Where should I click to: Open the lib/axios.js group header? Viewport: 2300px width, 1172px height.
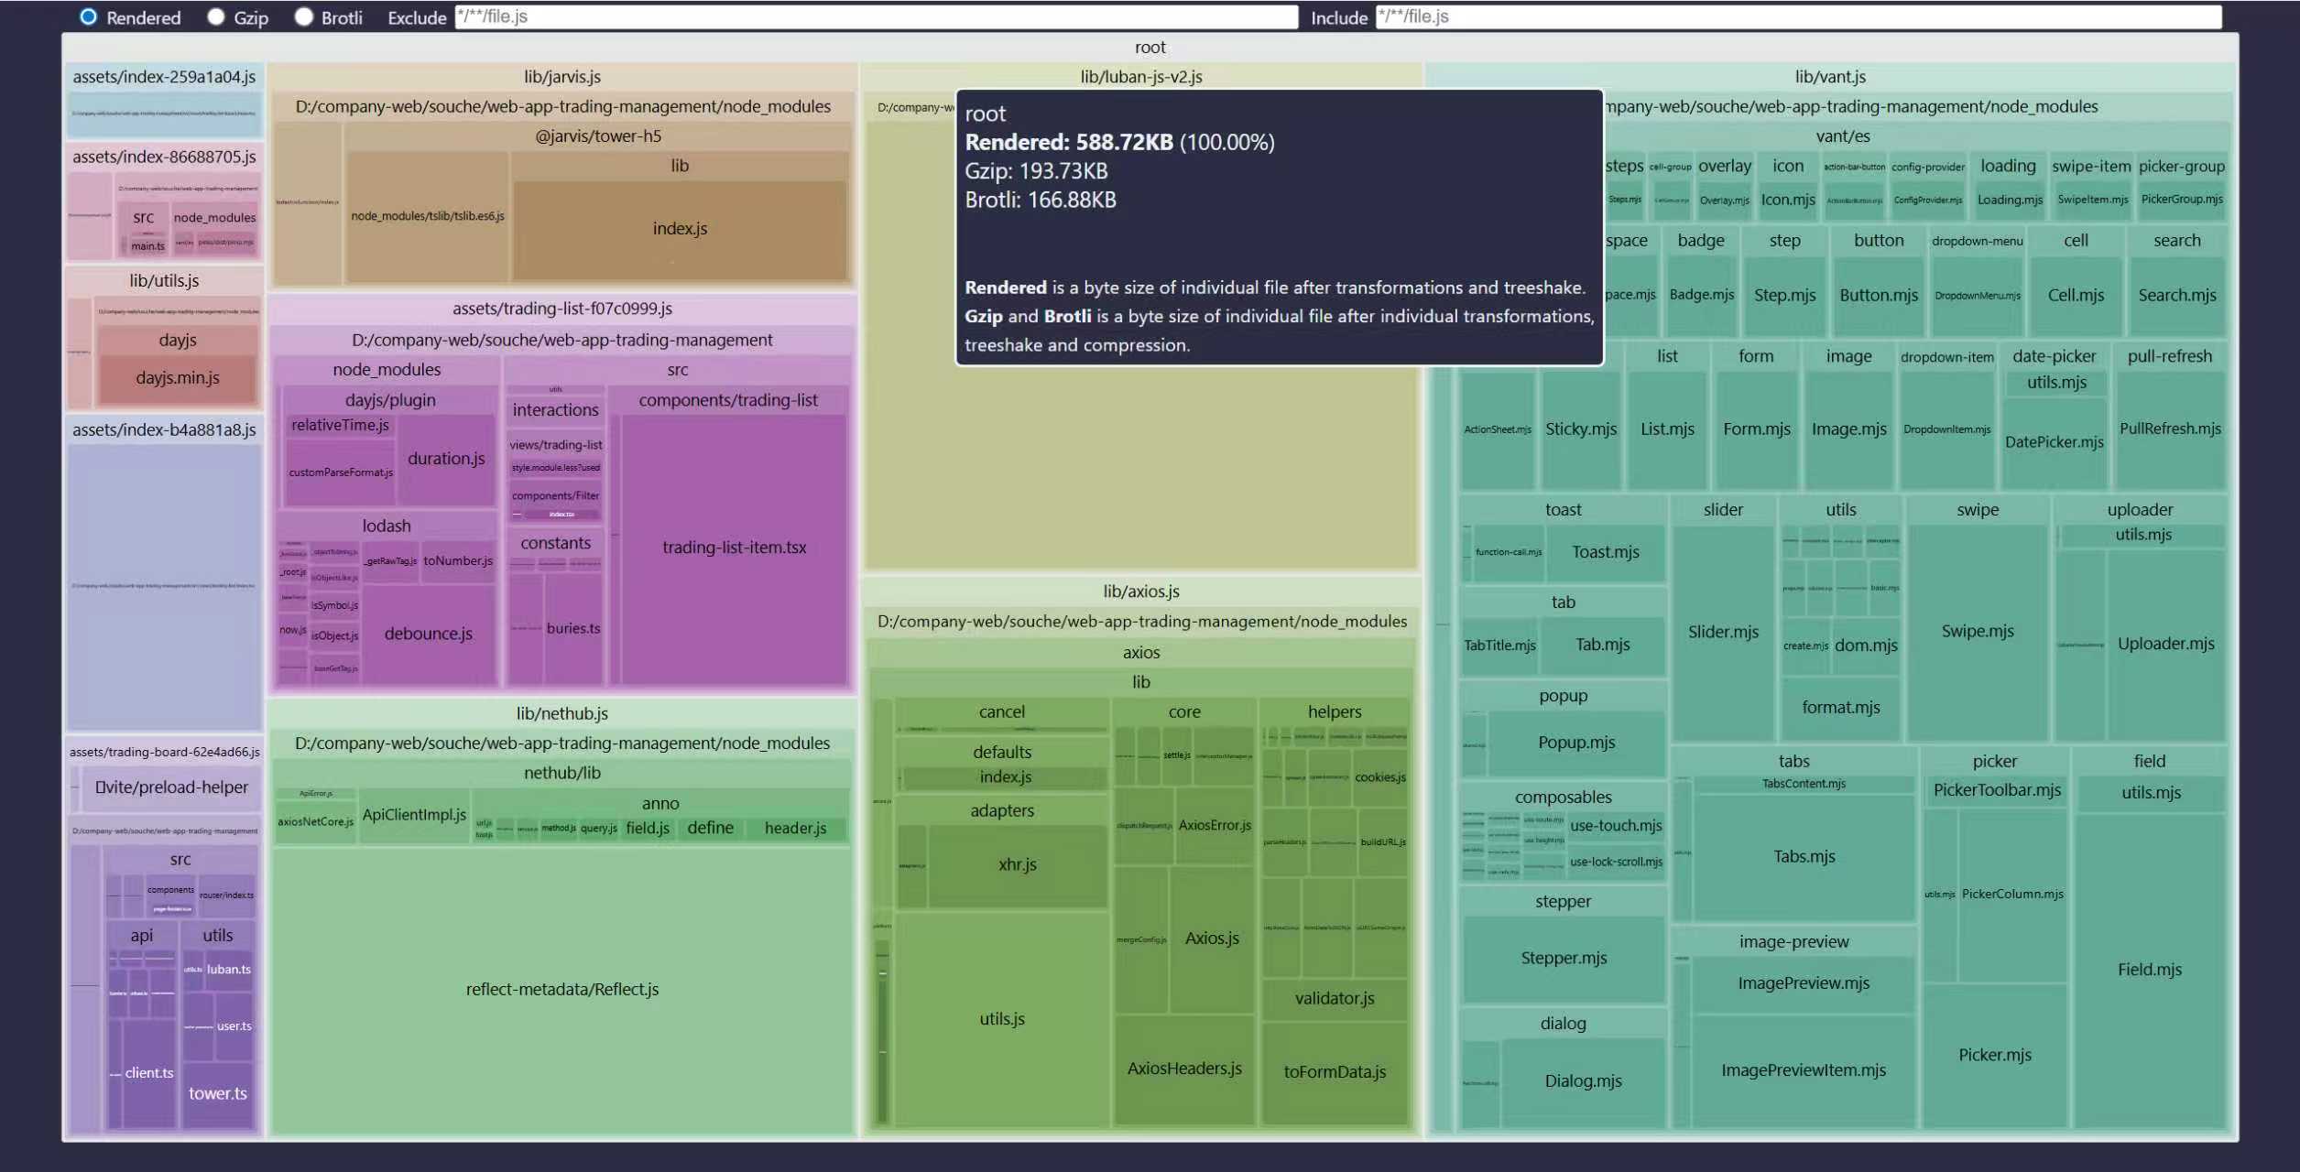pos(1140,591)
